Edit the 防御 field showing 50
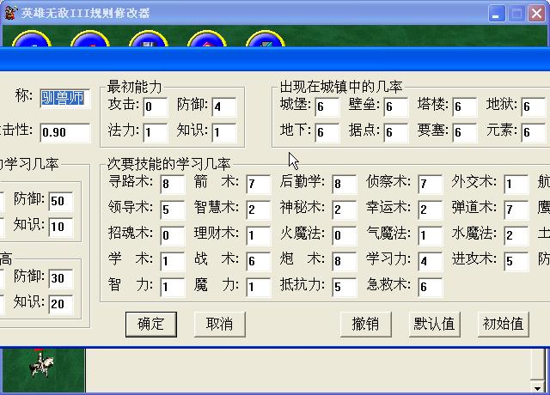Viewport: 550px width, 395px height. [61, 201]
